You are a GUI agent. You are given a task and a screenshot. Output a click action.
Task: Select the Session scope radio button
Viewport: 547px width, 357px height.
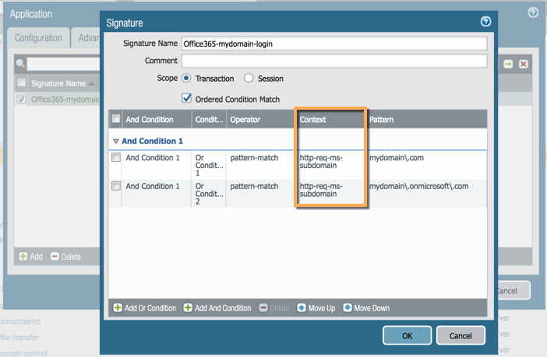(249, 79)
